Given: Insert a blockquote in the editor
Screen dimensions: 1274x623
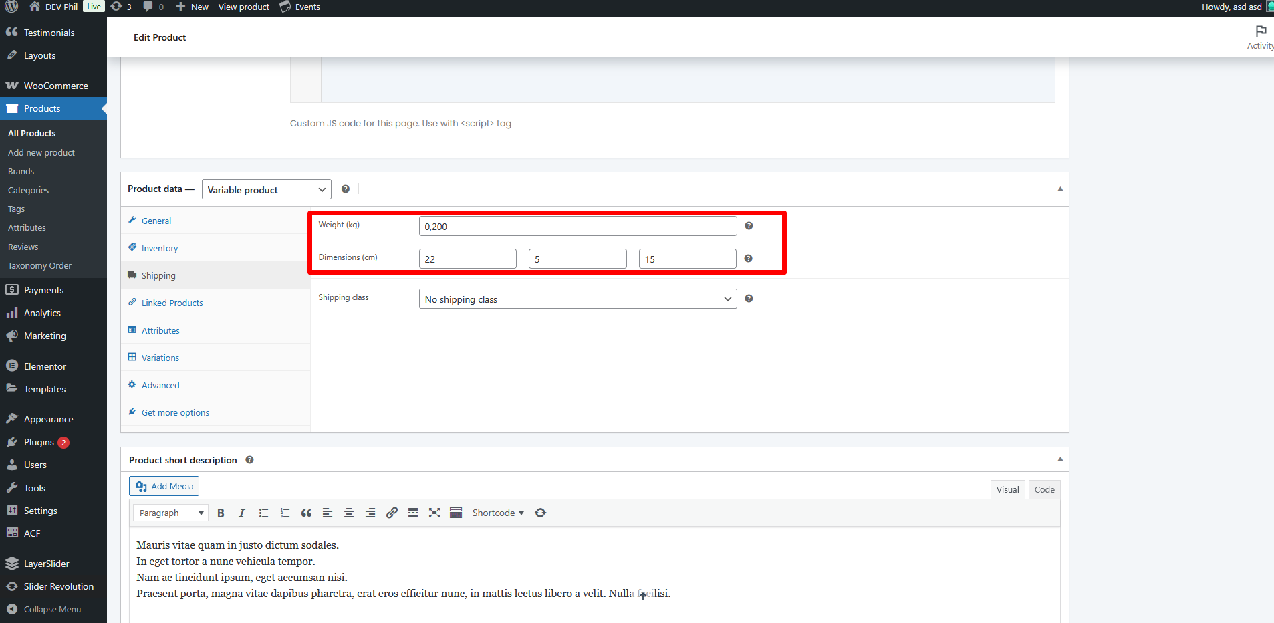Looking at the screenshot, I should coord(306,513).
